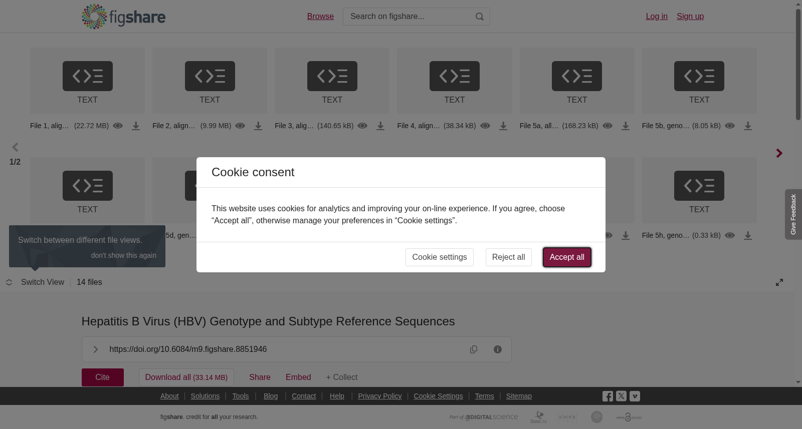This screenshot has width=802, height=429.
Task: Open File 5b TEXT thumbnail
Action: [x=699, y=81]
